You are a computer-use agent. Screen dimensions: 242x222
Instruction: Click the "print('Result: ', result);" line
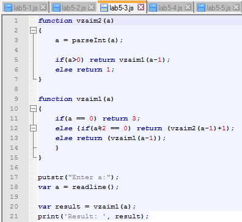pos(94,216)
